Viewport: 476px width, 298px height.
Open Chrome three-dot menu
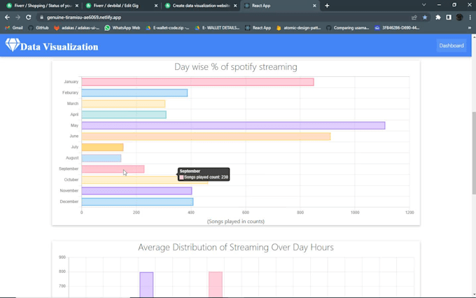[x=470, y=17]
